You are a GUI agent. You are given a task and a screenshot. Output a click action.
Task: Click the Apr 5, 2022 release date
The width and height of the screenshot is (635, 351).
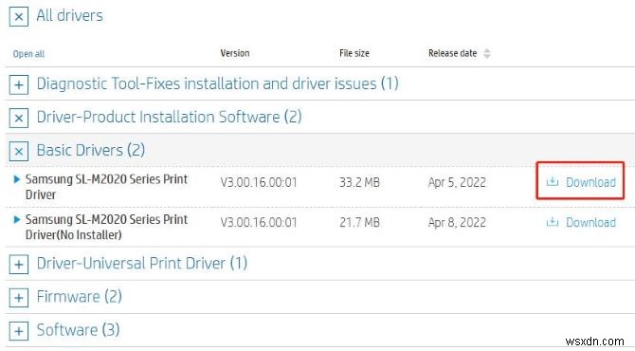(457, 182)
